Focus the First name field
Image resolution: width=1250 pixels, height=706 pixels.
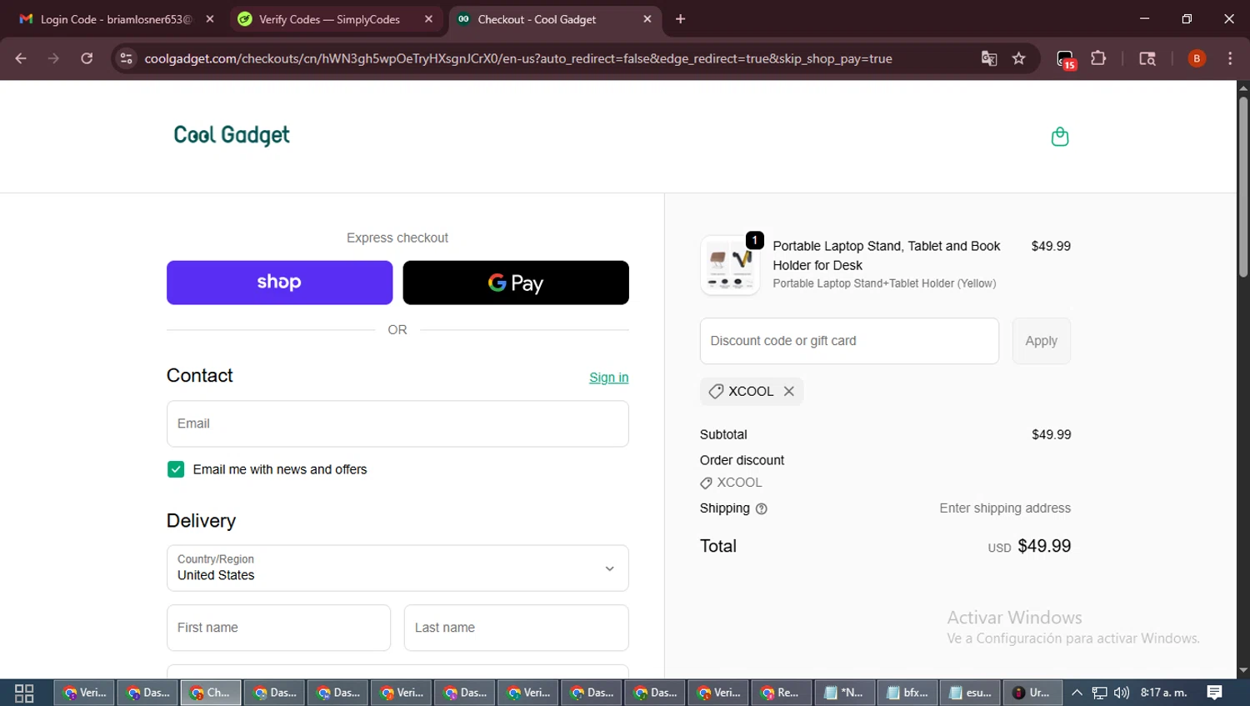coord(278,628)
